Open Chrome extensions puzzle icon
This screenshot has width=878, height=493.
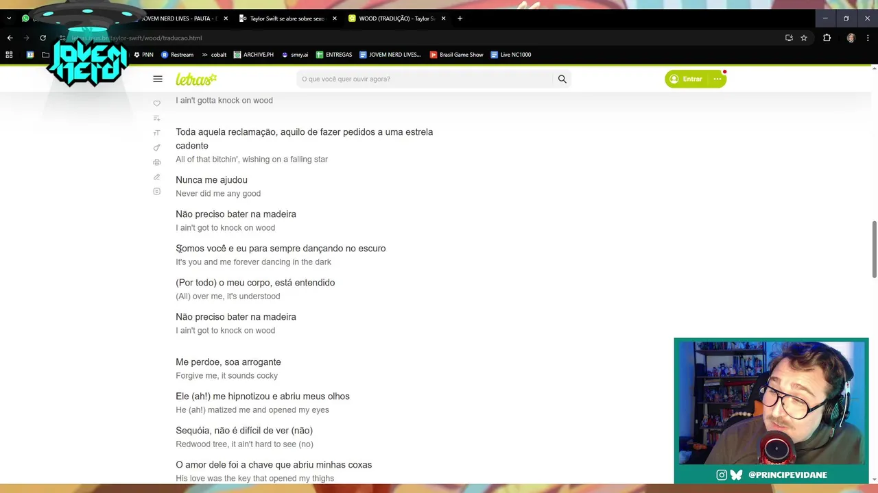click(827, 38)
